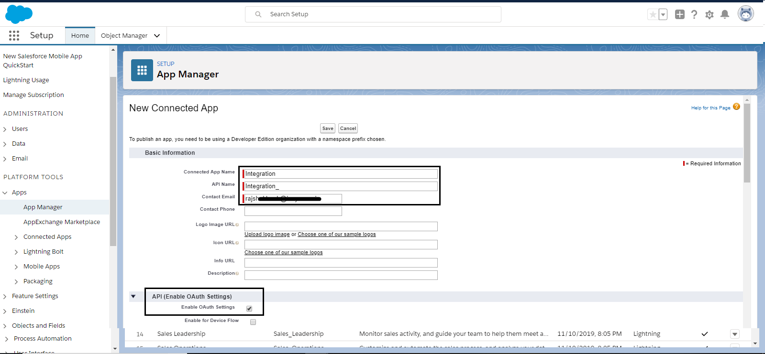
Task: Collapse the API OAuth Settings section triangle
Action: tap(133, 297)
